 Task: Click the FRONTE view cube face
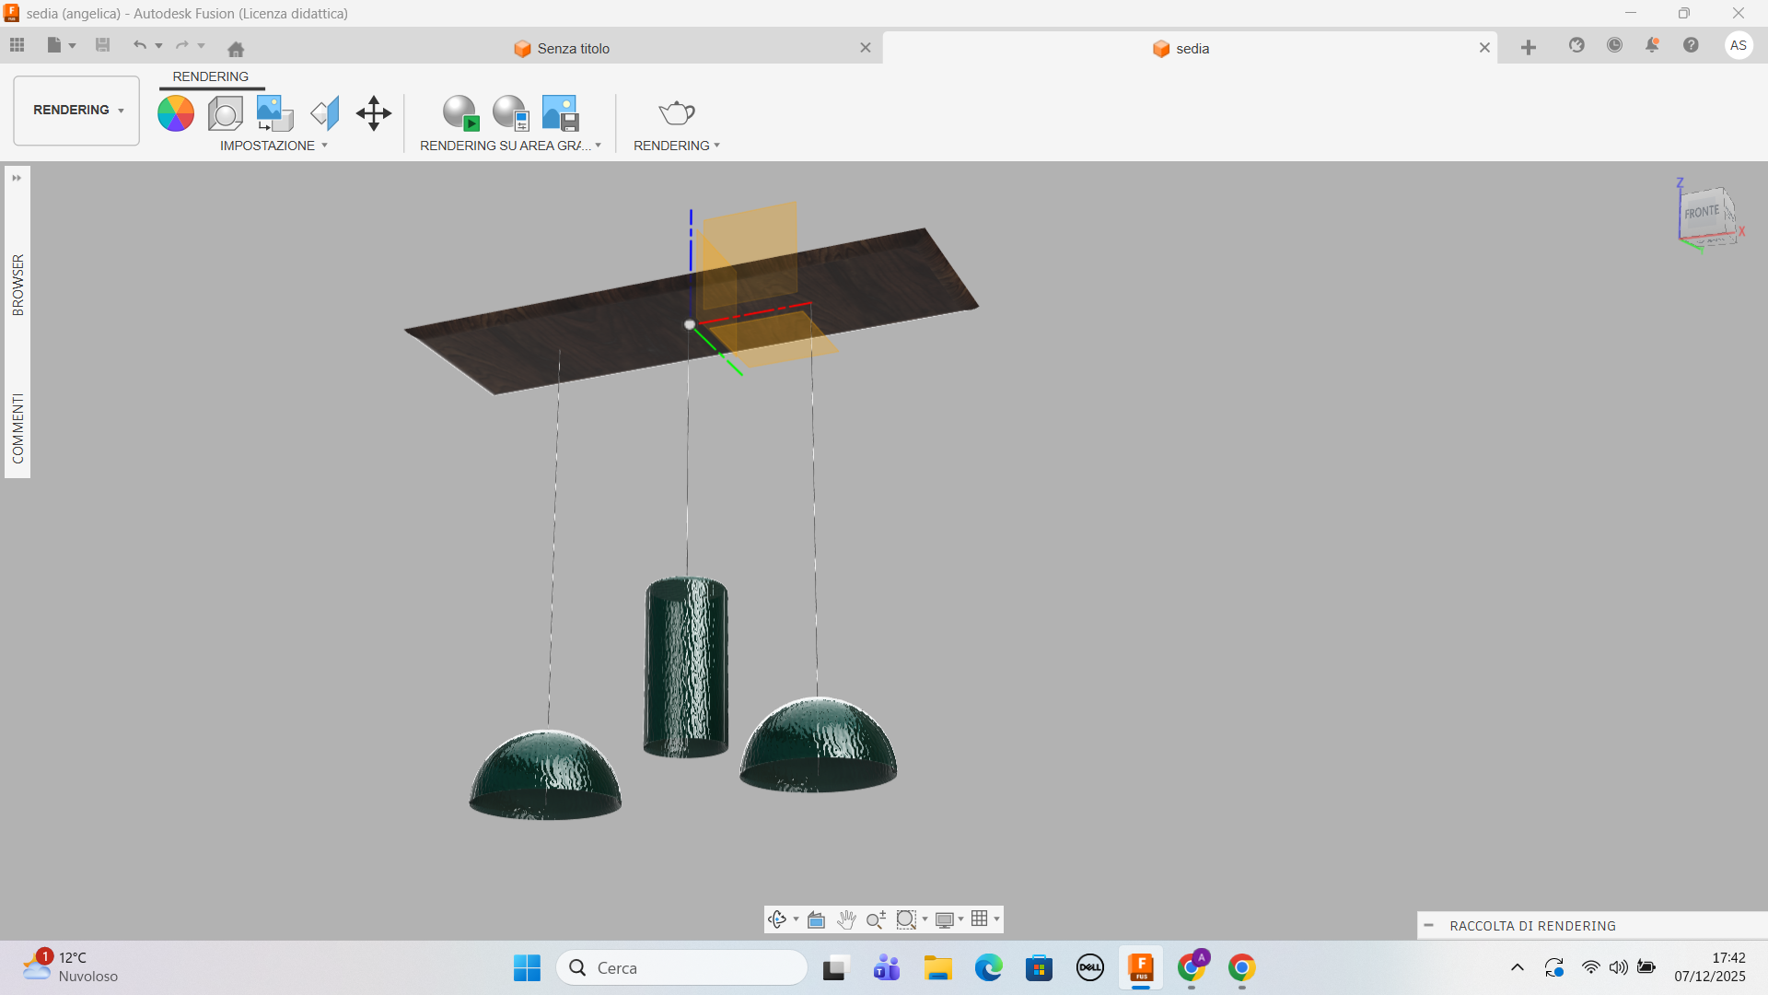point(1702,212)
